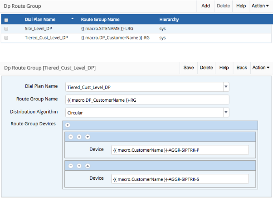273x198 pixels.
Task: Open the Action menu in the detail toolbar
Action: [261, 68]
